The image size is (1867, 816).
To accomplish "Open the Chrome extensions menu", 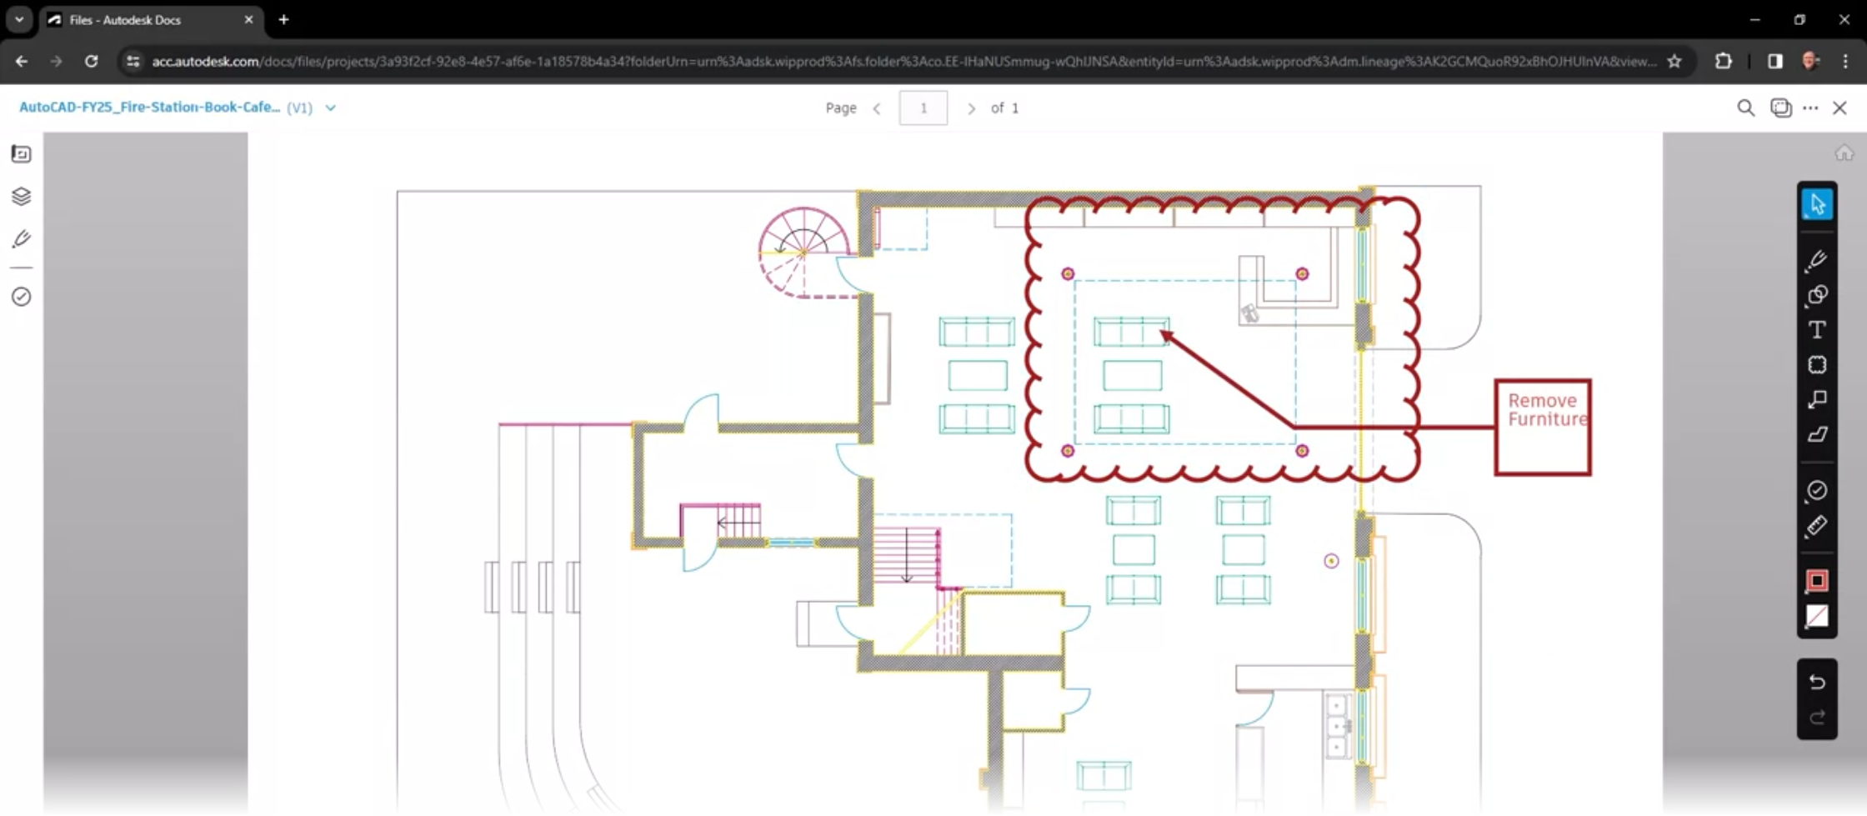I will [1722, 61].
